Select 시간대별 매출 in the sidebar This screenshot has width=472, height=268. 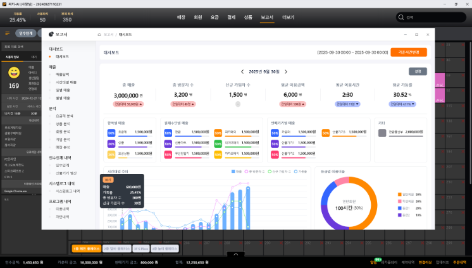(x=63, y=82)
